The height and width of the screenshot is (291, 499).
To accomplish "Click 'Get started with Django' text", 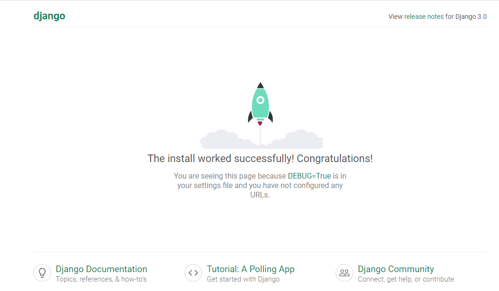I will (243, 279).
